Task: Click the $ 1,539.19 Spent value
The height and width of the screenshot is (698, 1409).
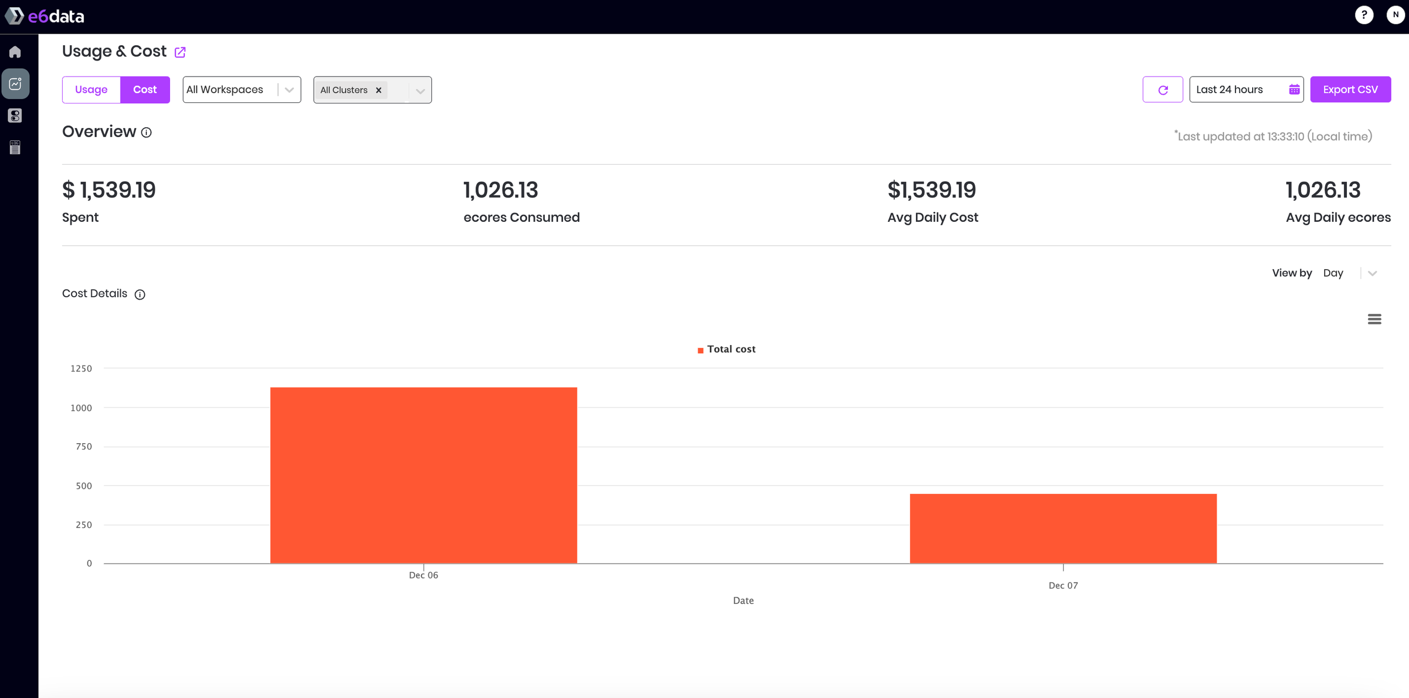Action: click(109, 190)
